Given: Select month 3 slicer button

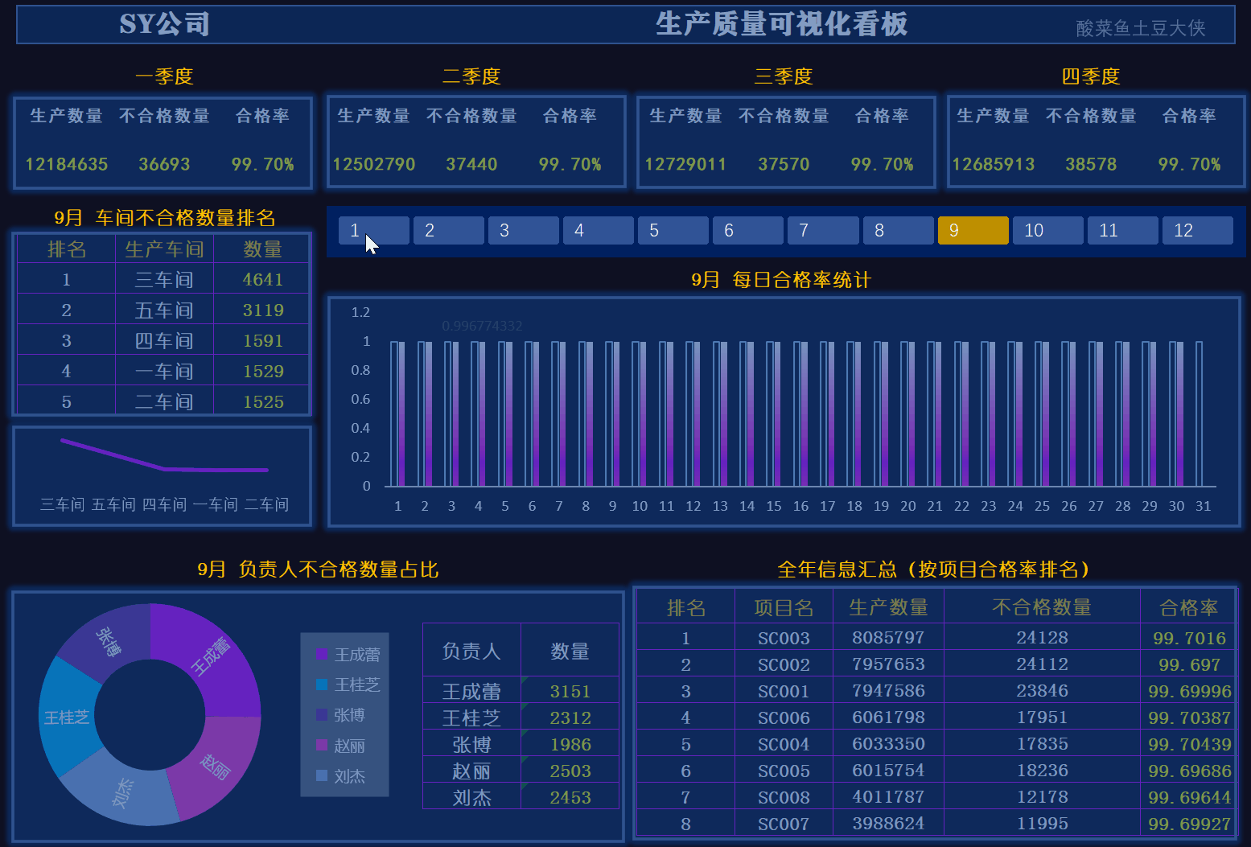Looking at the screenshot, I should (523, 231).
